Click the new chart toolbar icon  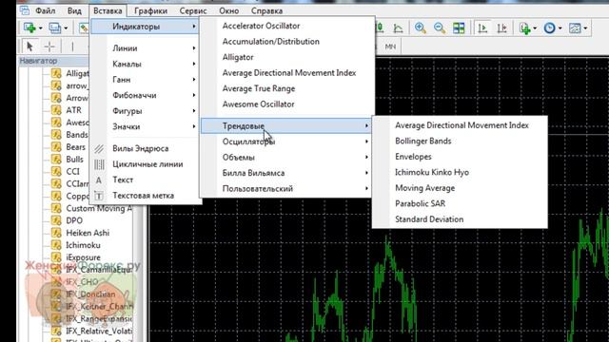click(29, 28)
